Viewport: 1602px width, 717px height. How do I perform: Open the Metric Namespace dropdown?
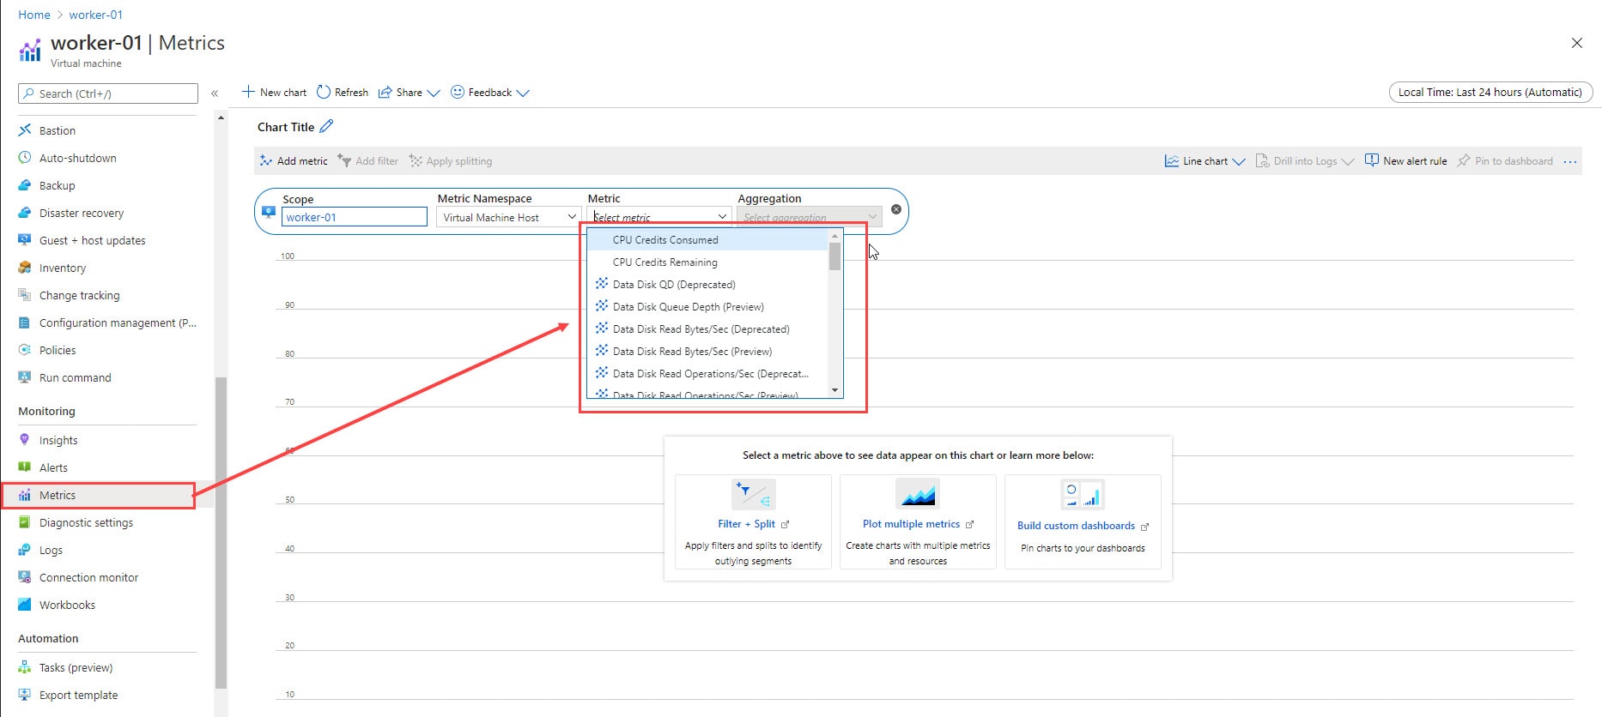509,218
